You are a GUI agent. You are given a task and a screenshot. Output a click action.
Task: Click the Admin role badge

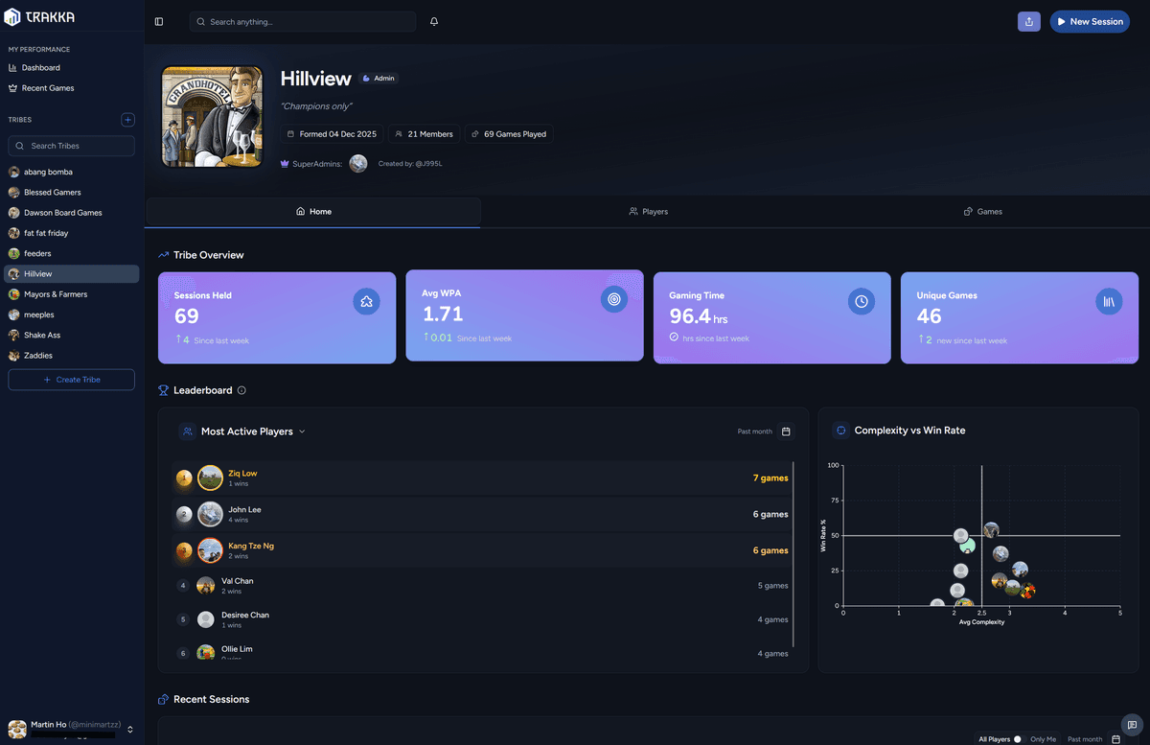point(379,79)
